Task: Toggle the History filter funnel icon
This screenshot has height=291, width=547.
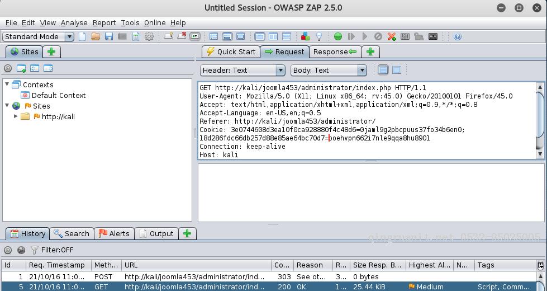Action: click(35, 250)
